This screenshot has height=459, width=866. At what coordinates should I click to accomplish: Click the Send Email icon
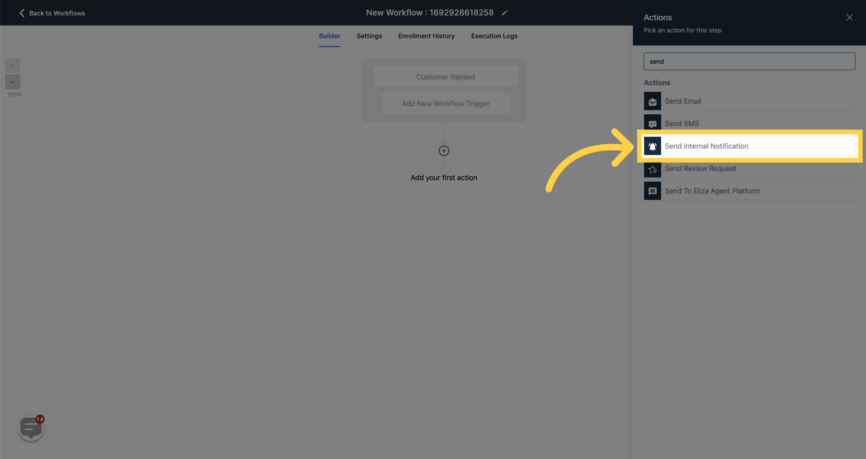pos(652,101)
